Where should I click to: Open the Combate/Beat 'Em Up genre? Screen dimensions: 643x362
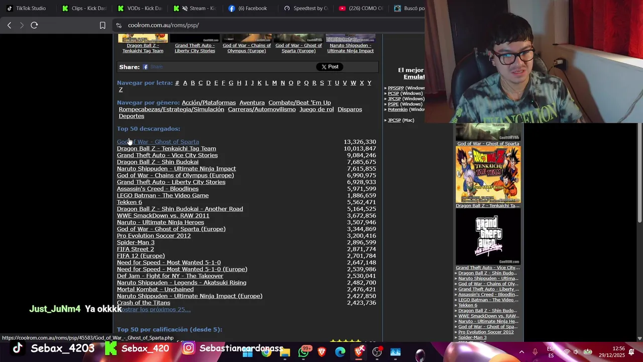pos(299,103)
